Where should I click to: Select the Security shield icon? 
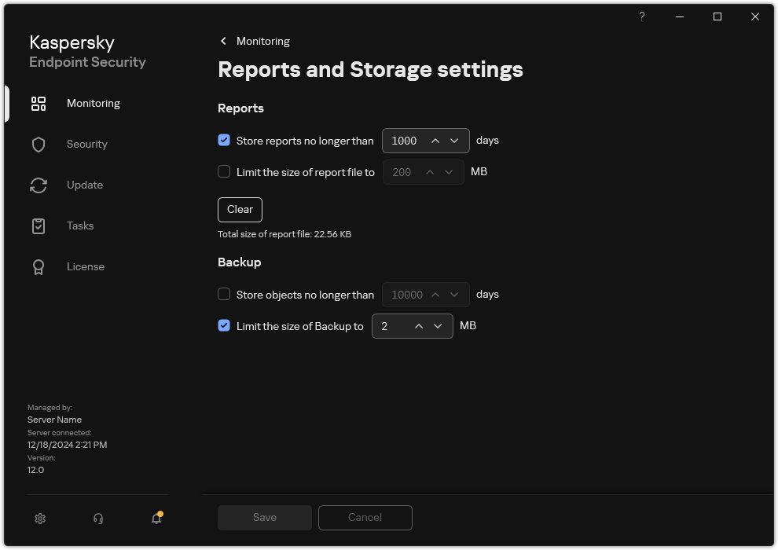(38, 144)
